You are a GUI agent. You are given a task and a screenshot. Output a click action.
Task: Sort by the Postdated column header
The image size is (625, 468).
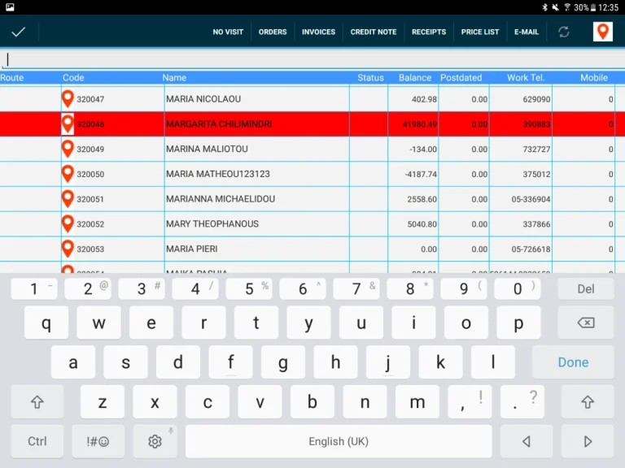[x=461, y=78]
